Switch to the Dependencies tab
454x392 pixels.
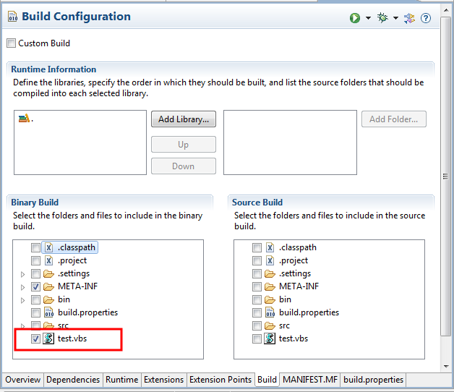(x=73, y=380)
